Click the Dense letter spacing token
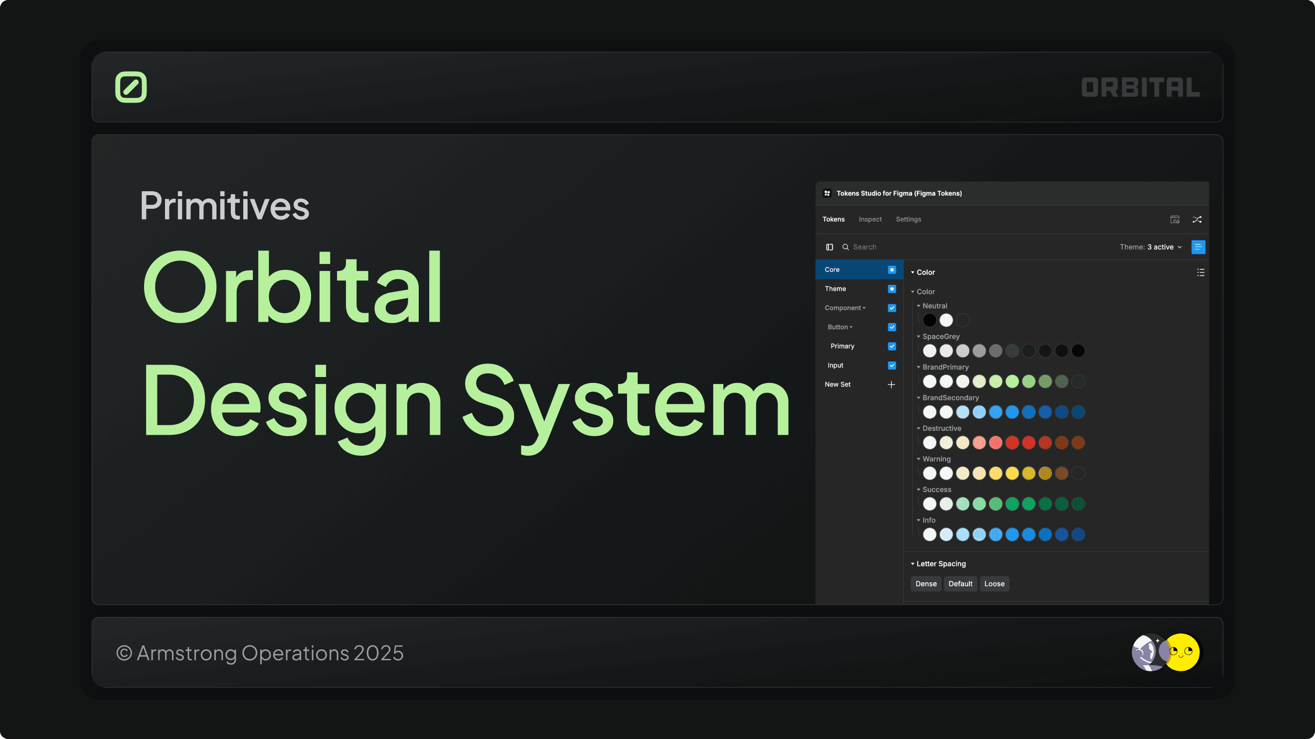Viewport: 1315px width, 739px height. tap(926, 584)
